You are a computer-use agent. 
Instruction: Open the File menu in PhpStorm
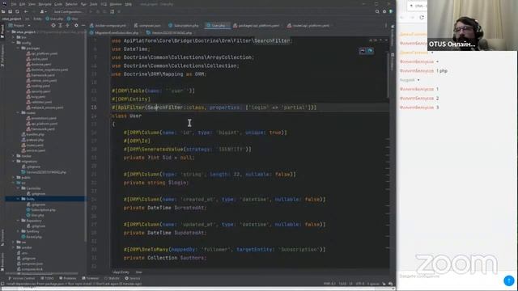coord(14,4)
